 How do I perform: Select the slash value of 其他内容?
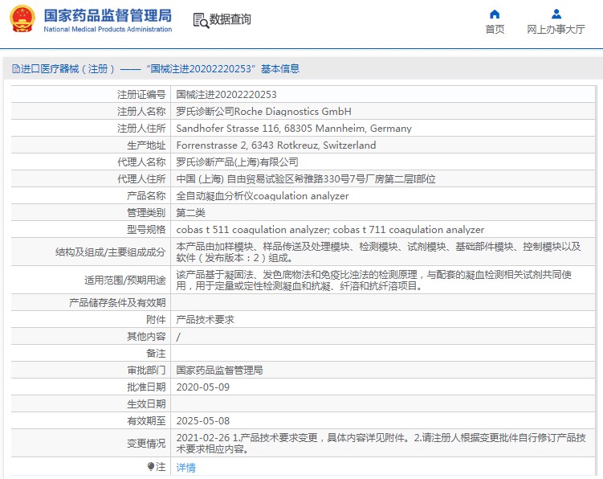pyautogui.click(x=178, y=338)
